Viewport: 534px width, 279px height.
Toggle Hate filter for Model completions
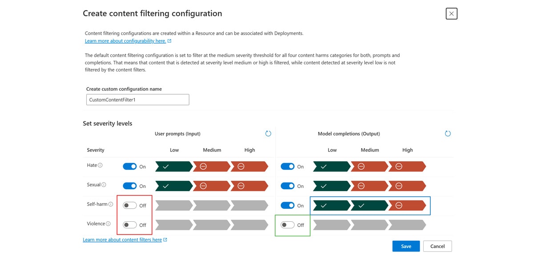tap(287, 166)
